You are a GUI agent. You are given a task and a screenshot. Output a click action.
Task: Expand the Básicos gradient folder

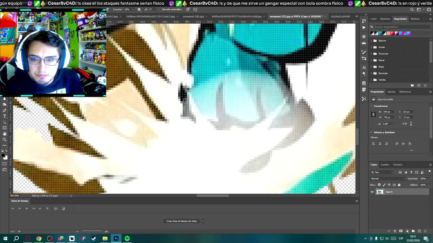click(x=371, y=40)
